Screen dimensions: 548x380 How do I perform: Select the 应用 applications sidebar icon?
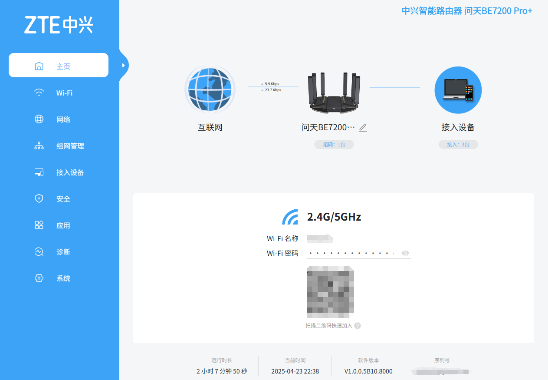pyautogui.click(x=39, y=225)
